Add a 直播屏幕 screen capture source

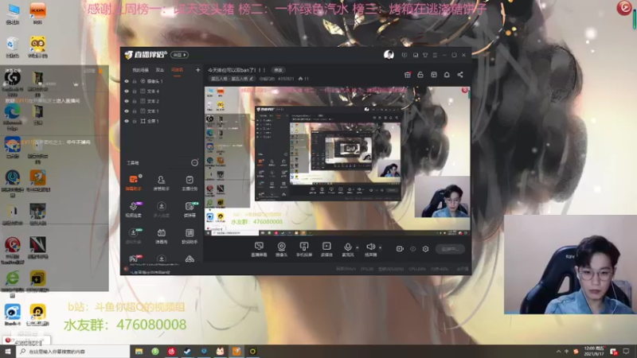pos(259,249)
